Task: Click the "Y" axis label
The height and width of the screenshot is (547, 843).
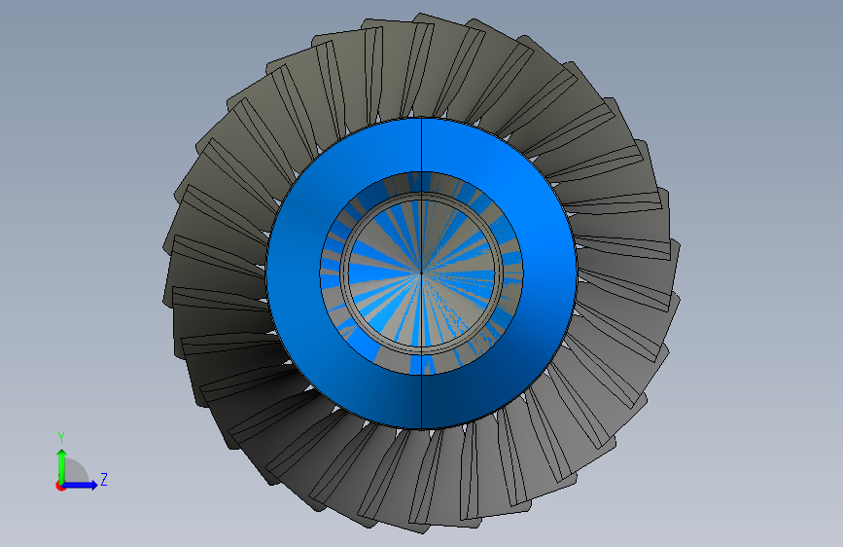Action: point(61,438)
